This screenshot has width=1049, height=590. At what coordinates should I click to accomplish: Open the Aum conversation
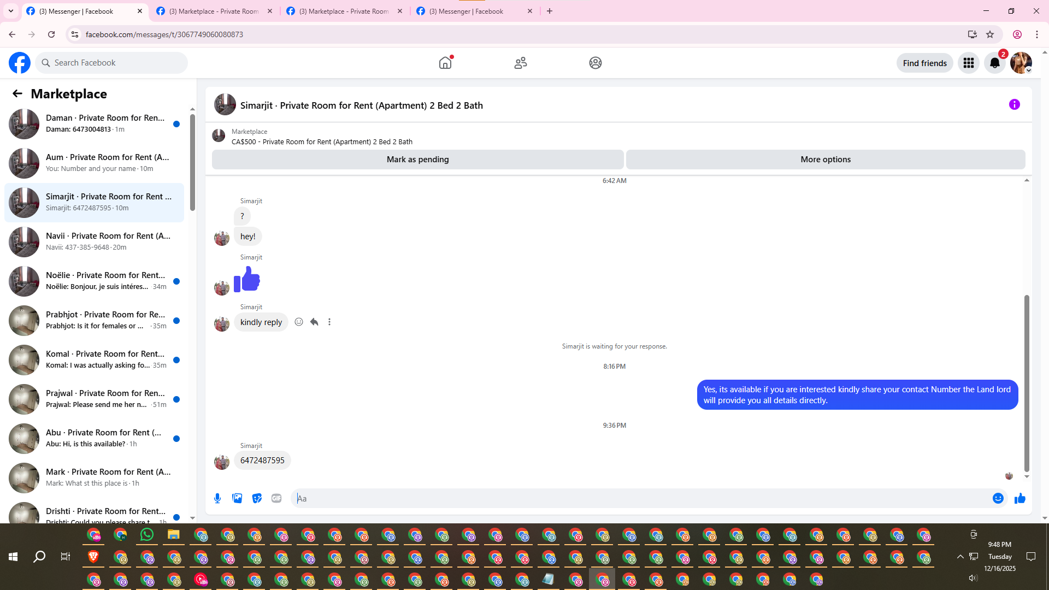95,163
